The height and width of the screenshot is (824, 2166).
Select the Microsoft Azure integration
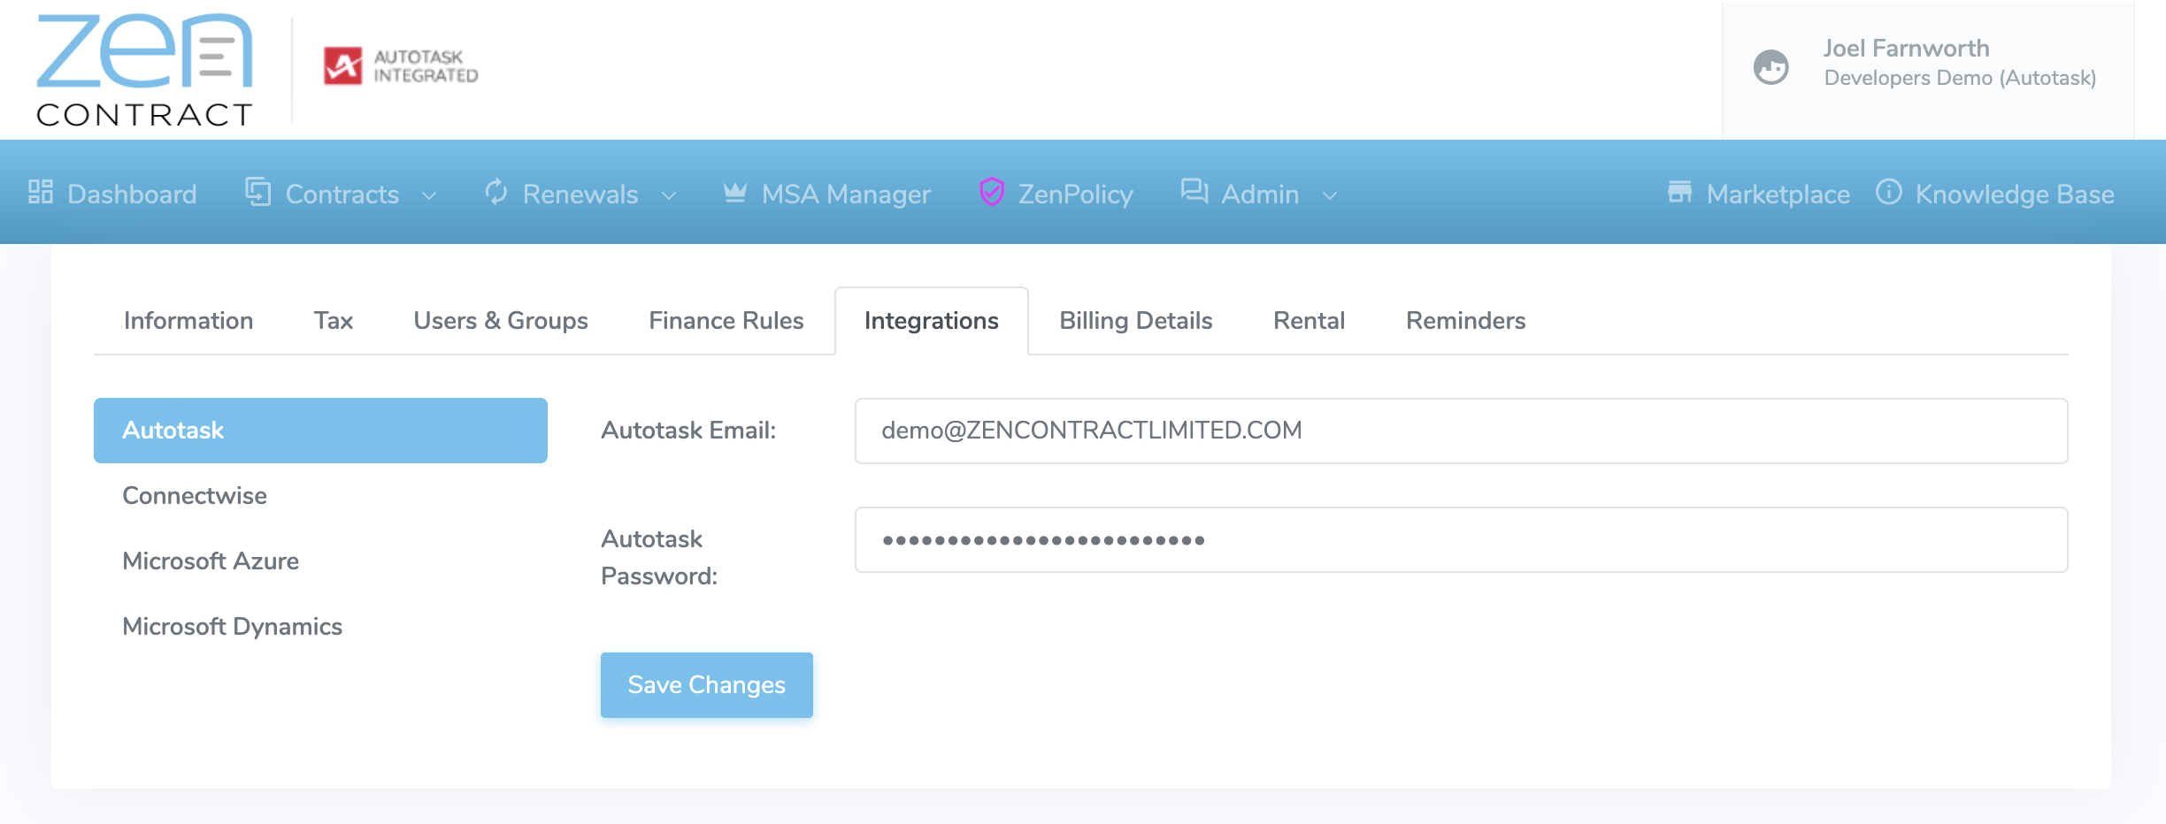click(320, 561)
